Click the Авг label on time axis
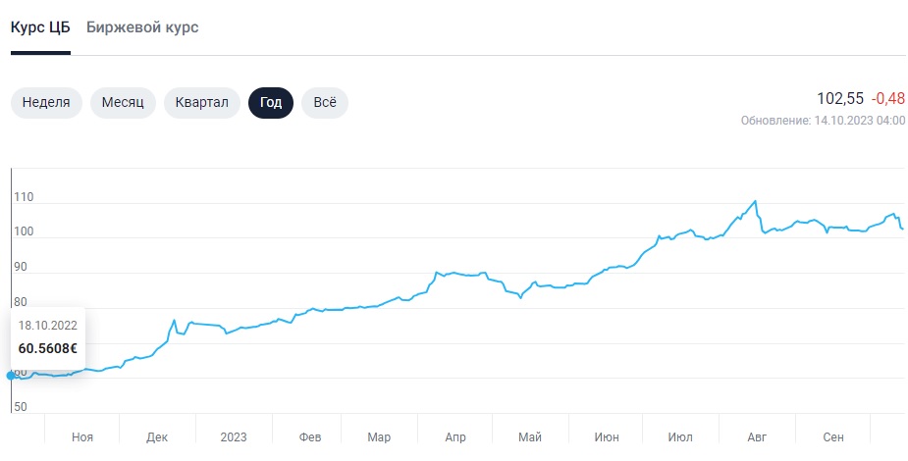Screen dimensions: 908x461 tap(757, 436)
